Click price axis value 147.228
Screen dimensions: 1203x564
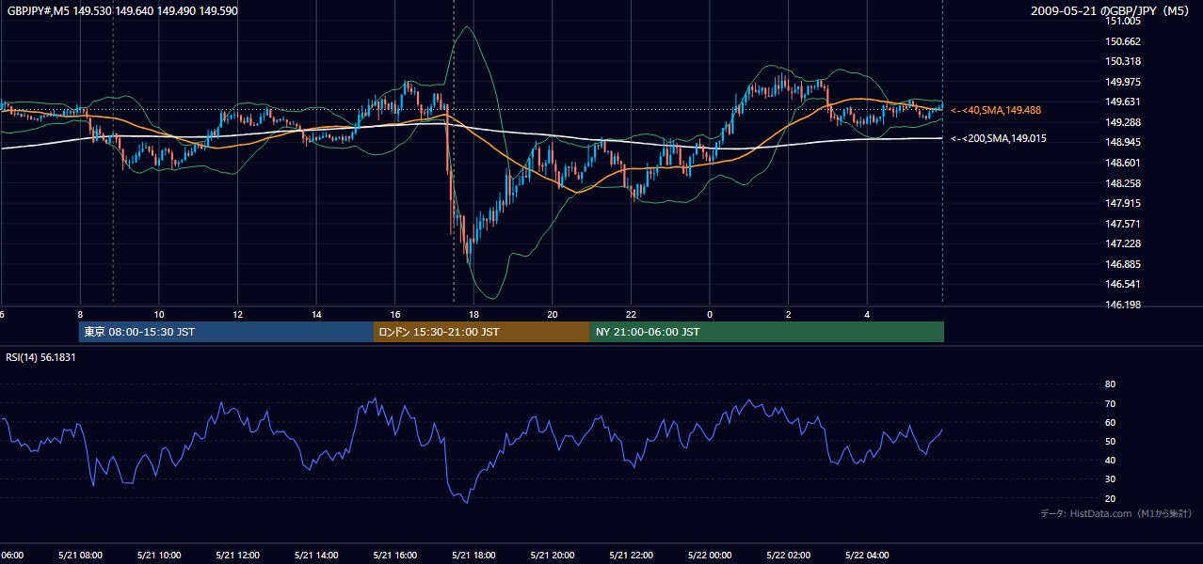[1122, 243]
